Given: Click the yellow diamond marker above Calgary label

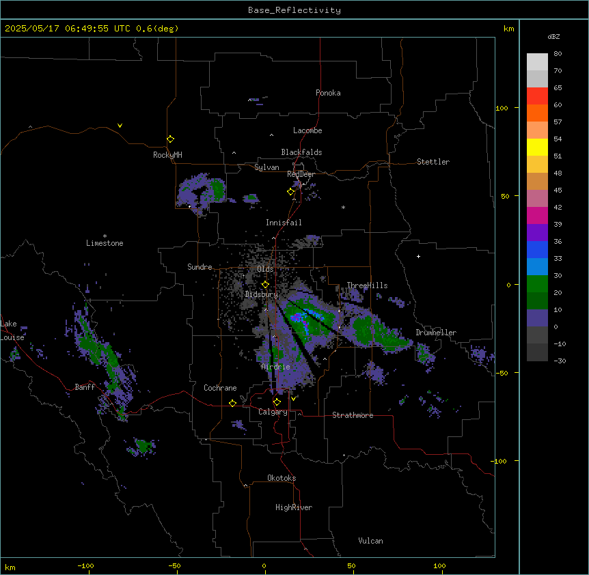Looking at the screenshot, I should [x=277, y=402].
